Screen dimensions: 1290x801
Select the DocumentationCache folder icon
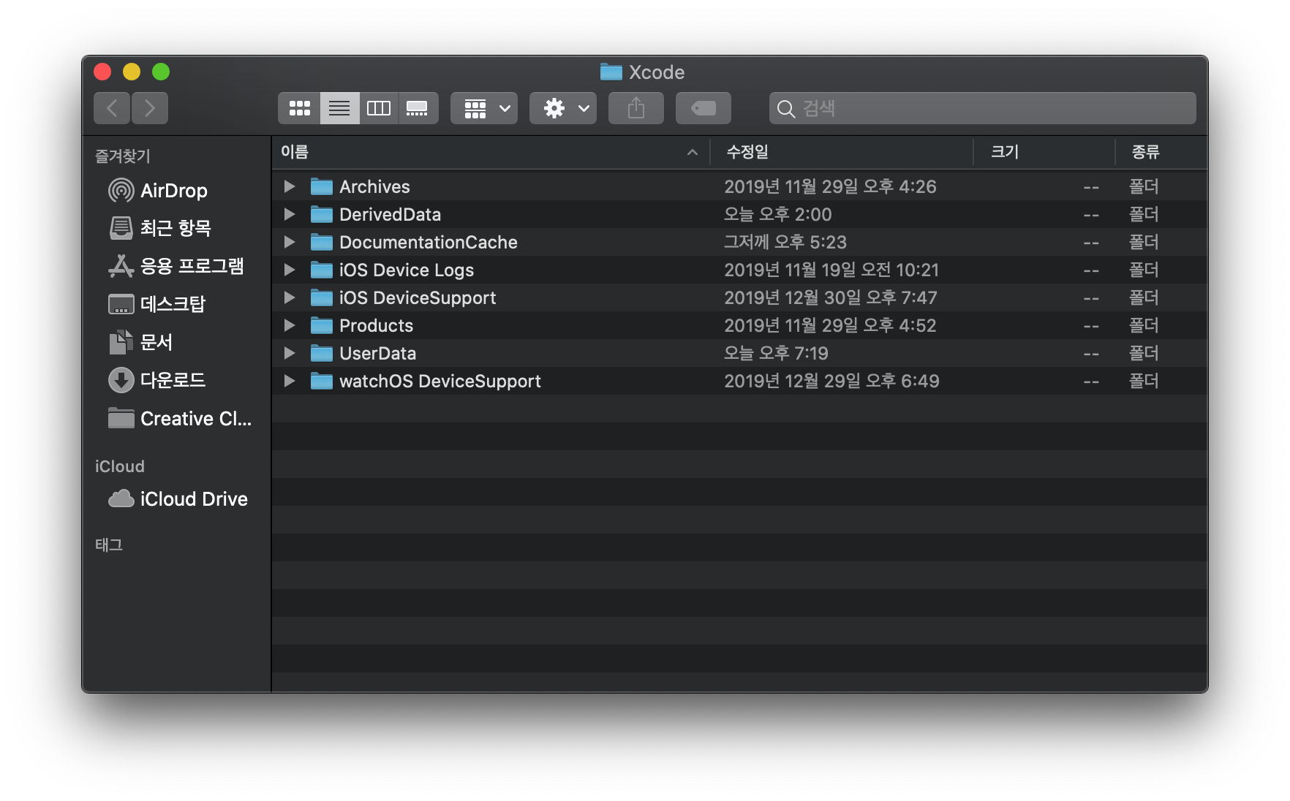tap(322, 242)
